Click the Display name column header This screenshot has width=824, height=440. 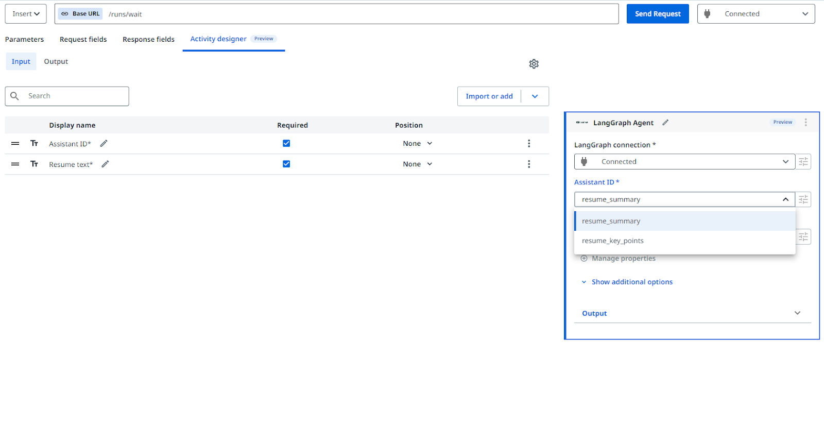click(72, 125)
